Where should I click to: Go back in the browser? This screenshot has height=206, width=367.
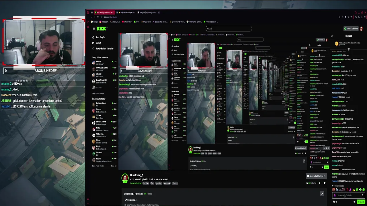(x=91, y=17)
